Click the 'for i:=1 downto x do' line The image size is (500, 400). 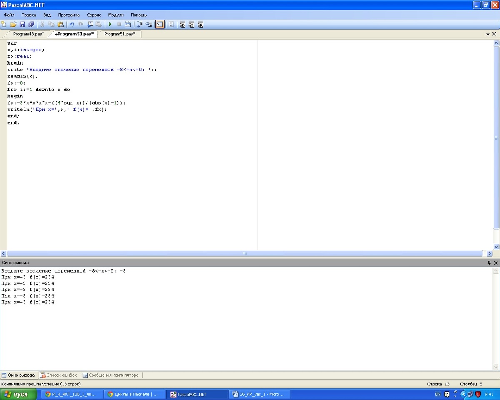39,90
